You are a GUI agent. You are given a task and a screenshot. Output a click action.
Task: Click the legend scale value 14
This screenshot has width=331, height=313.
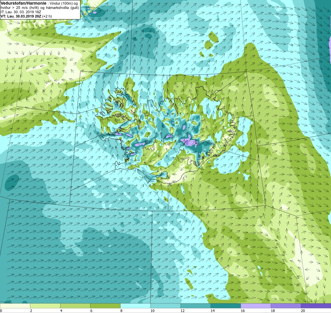[213, 311]
